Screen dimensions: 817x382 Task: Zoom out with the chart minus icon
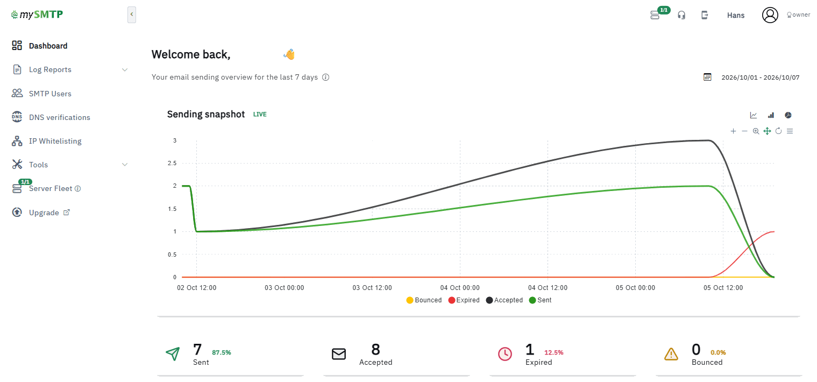(x=744, y=131)
